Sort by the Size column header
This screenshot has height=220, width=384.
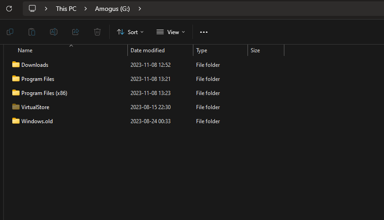coord(255,50)
